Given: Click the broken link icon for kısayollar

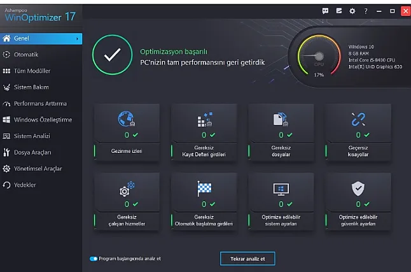Looking at the screenshot, I should pos(358,119).
